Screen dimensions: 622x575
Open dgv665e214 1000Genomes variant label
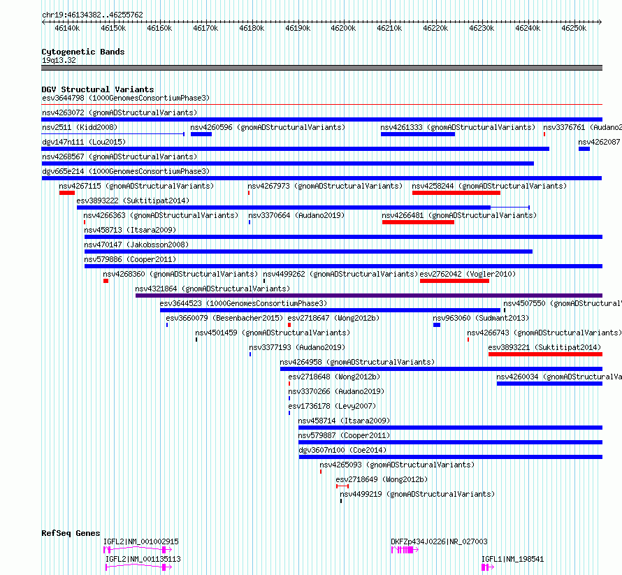pyautogui.click(x=126, y=171)
